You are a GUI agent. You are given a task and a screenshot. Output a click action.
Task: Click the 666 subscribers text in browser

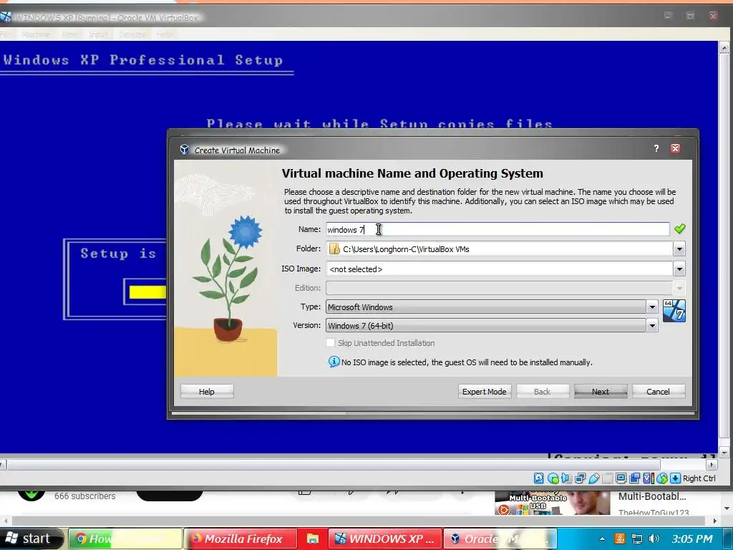(x=84, y=496)
